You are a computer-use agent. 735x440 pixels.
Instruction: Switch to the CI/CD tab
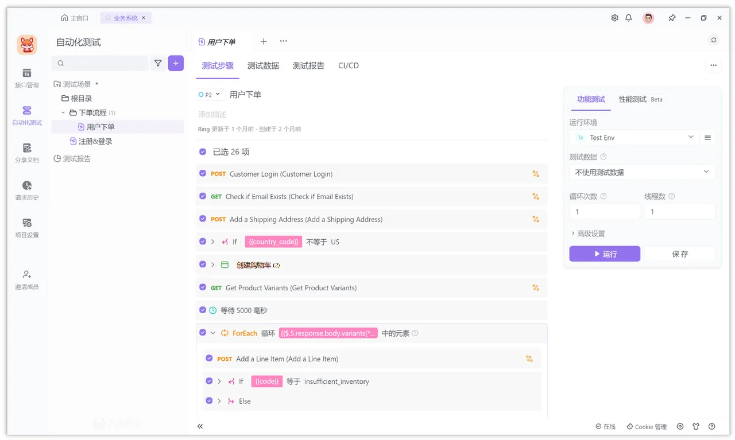pos(349,65)
